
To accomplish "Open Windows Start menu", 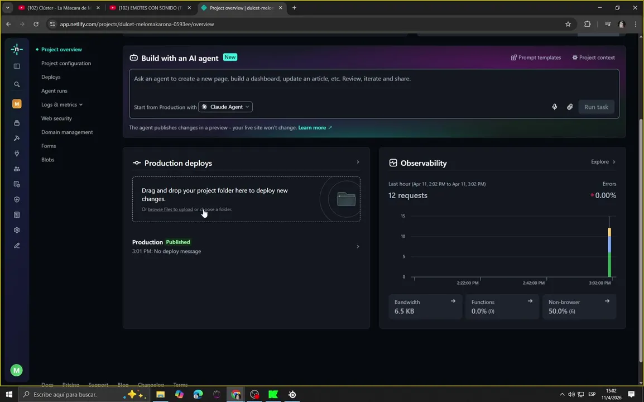I will 9,395.
